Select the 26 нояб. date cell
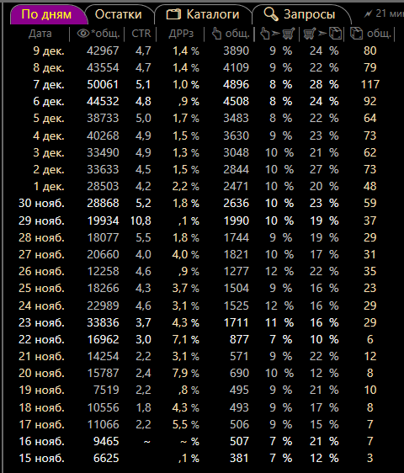Viewport: 404px width, 473px height. coord(41,272)
